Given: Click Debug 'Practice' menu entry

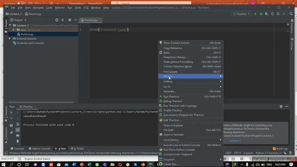Looking at the screenshot, I should tap(191, 101).
